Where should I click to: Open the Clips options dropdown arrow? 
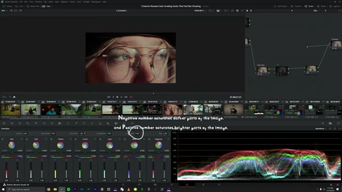[x=52, y=6]
